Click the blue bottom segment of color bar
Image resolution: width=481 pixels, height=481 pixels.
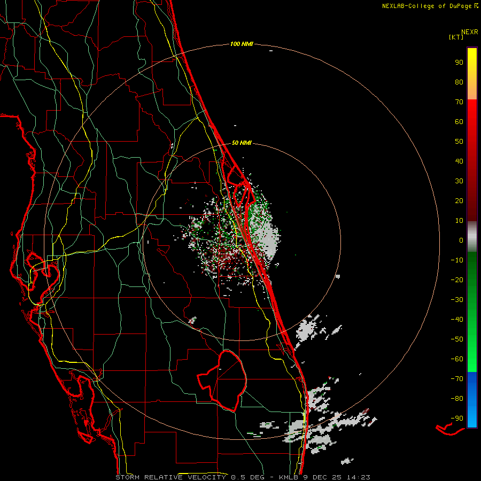click(x=472, y=400)
